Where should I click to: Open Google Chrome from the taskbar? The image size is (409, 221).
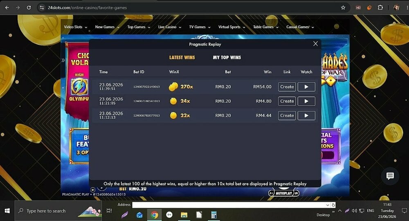(x=155, y=215)
